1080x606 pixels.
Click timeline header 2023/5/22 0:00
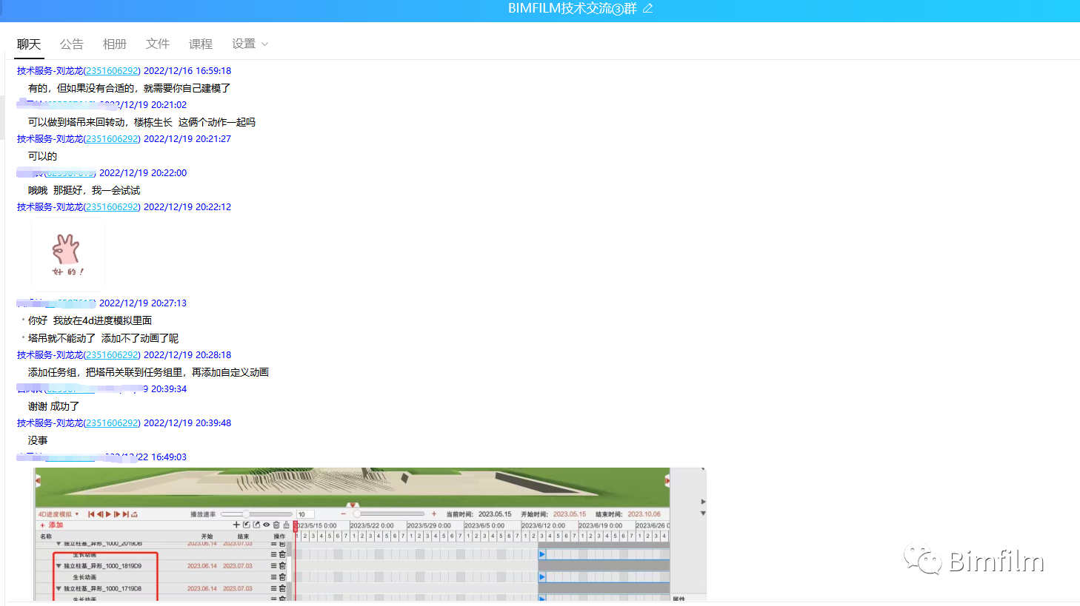tap(372, 525)
